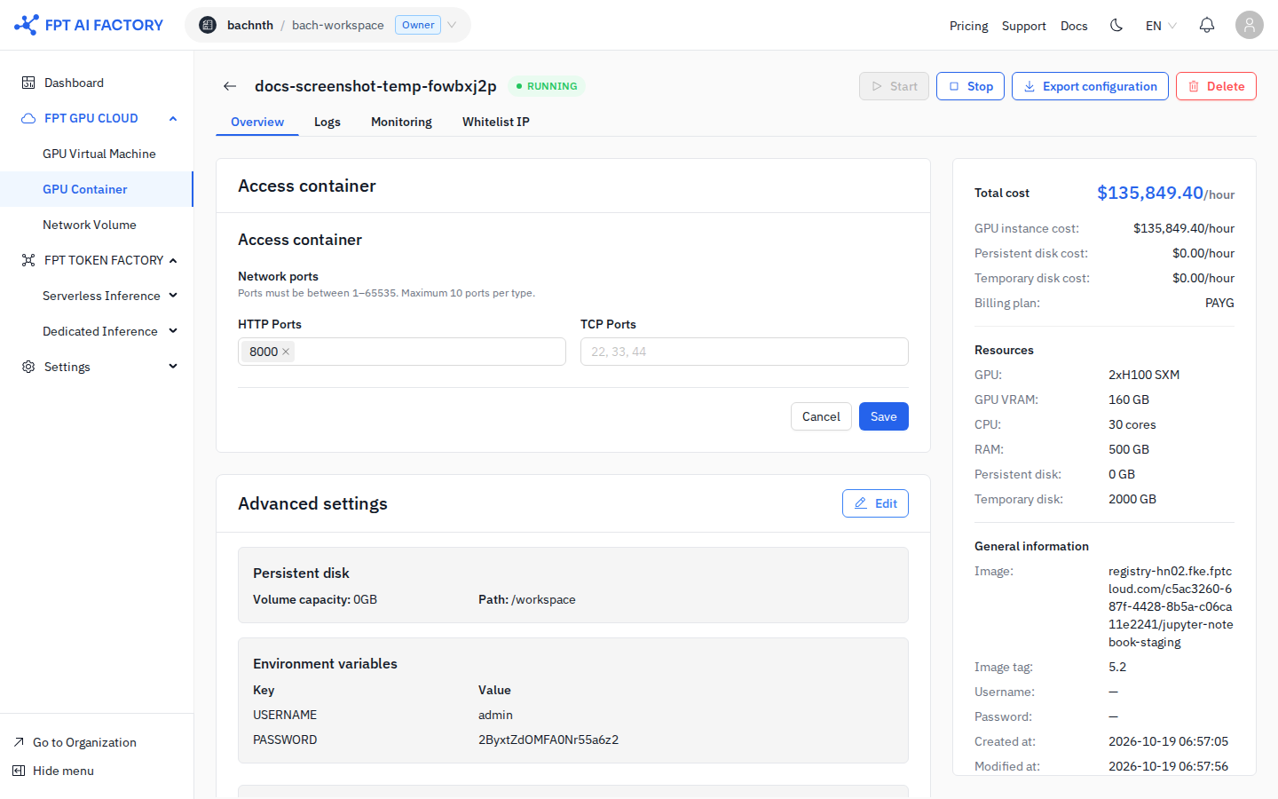Click Export configuration button
Image resolution: width=1278 pixels, height=799 pixels.
tap(1090, 86)
